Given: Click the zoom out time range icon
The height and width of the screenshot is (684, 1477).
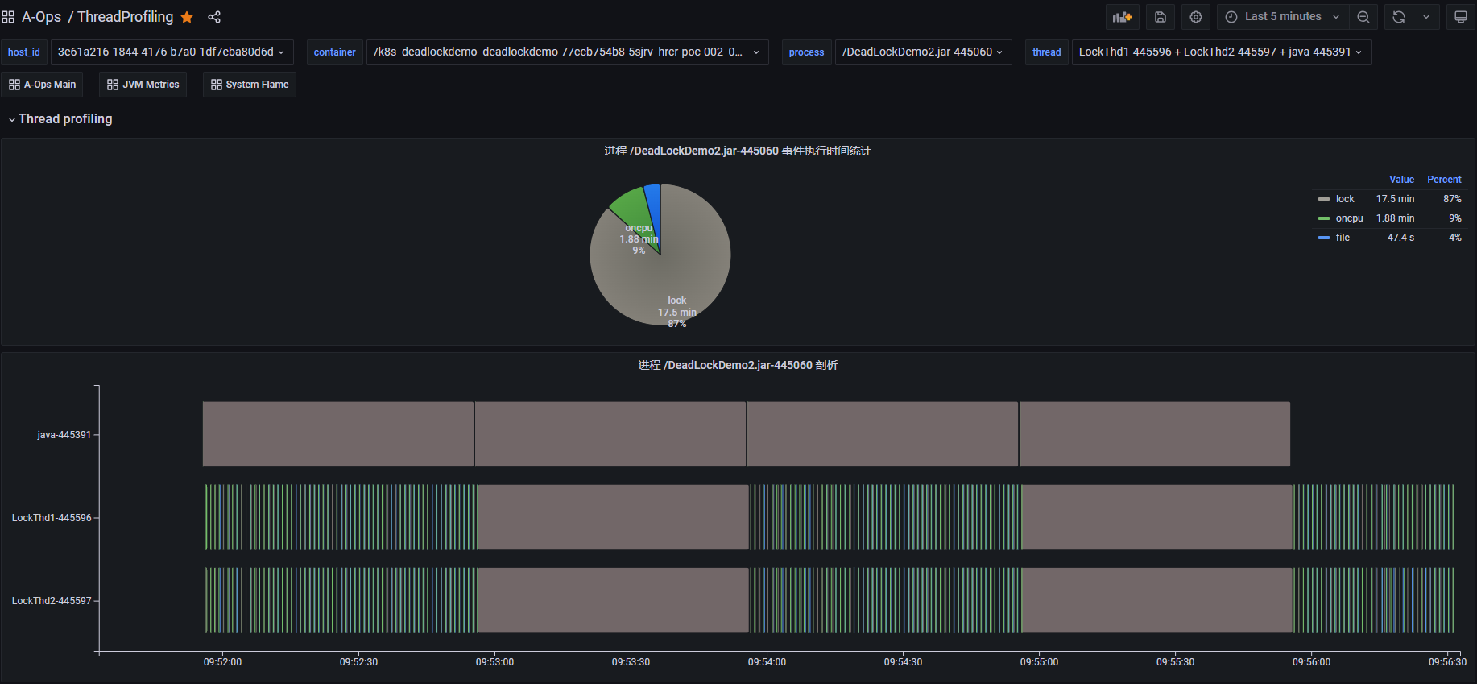Looking at the screenshot, I should (1363, 17).
